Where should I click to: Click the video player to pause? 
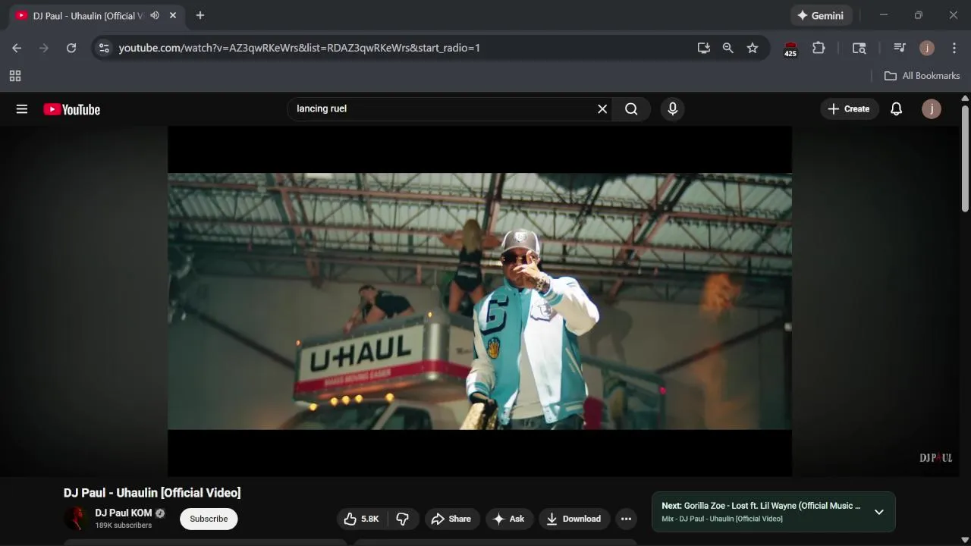tap(479, 301)
